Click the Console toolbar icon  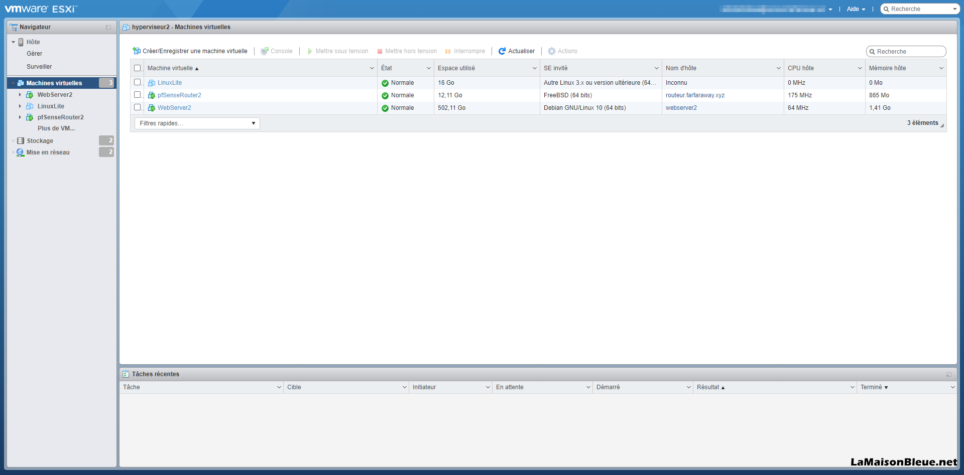(x=265, y=51)
